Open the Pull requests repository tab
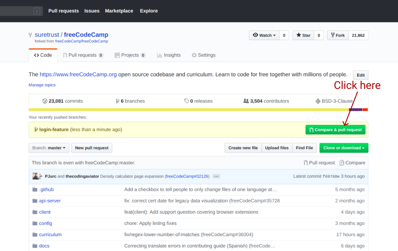398x251 pixels. pyautogui.click(x=83, y=55)
